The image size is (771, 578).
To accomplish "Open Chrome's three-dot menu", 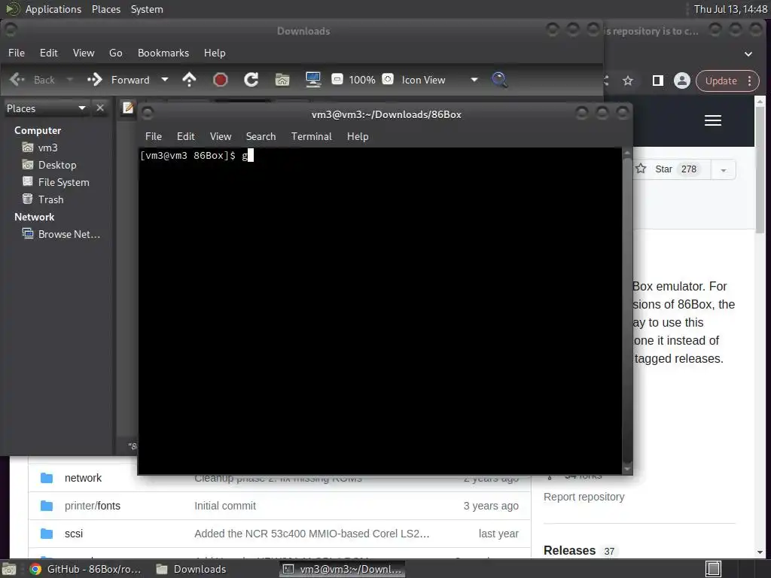I will click(x=750, y=81).
